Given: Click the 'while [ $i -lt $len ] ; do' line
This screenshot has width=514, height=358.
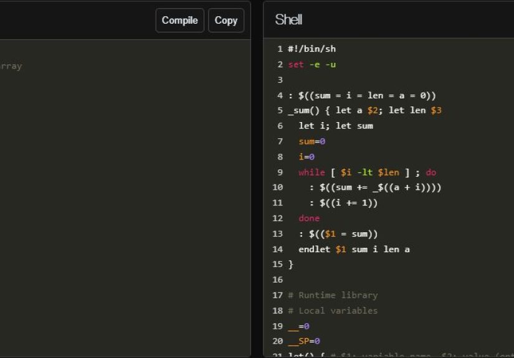Looking at the screenshot, I should (x=367, y=172).
